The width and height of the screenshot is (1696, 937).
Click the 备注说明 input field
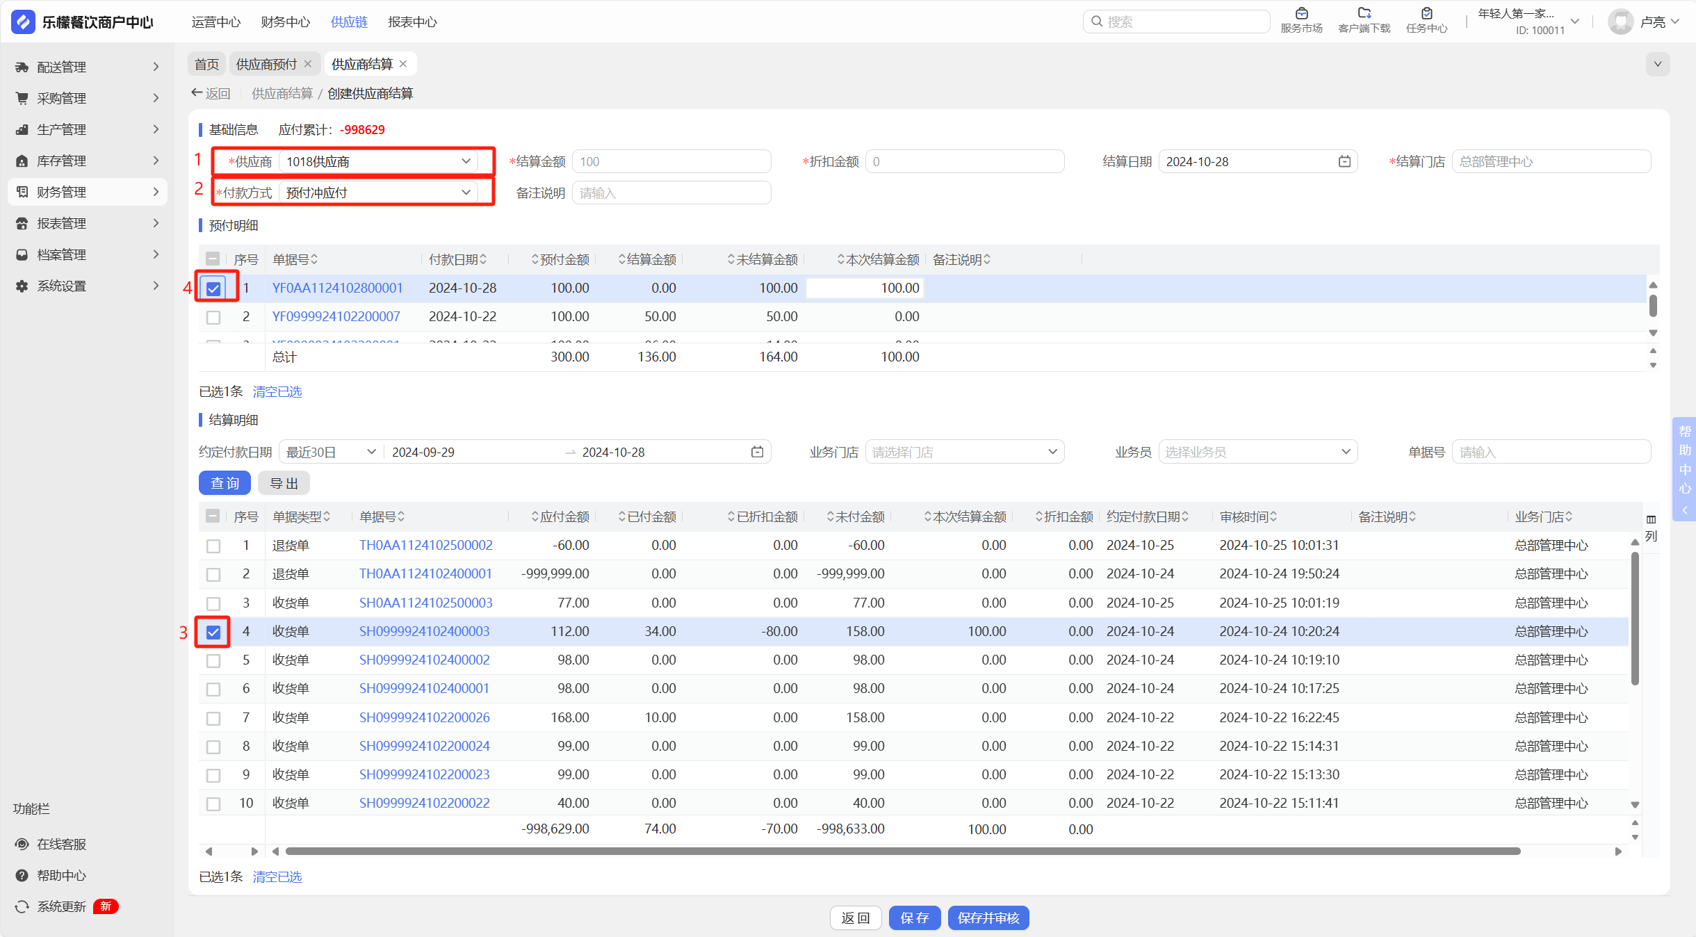click(671, 193)
